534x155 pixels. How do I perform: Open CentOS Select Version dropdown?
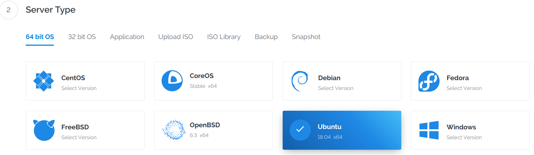pos(79,88)
